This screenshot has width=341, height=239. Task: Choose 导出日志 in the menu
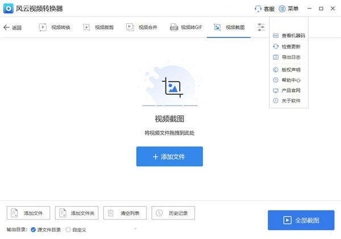289,57
